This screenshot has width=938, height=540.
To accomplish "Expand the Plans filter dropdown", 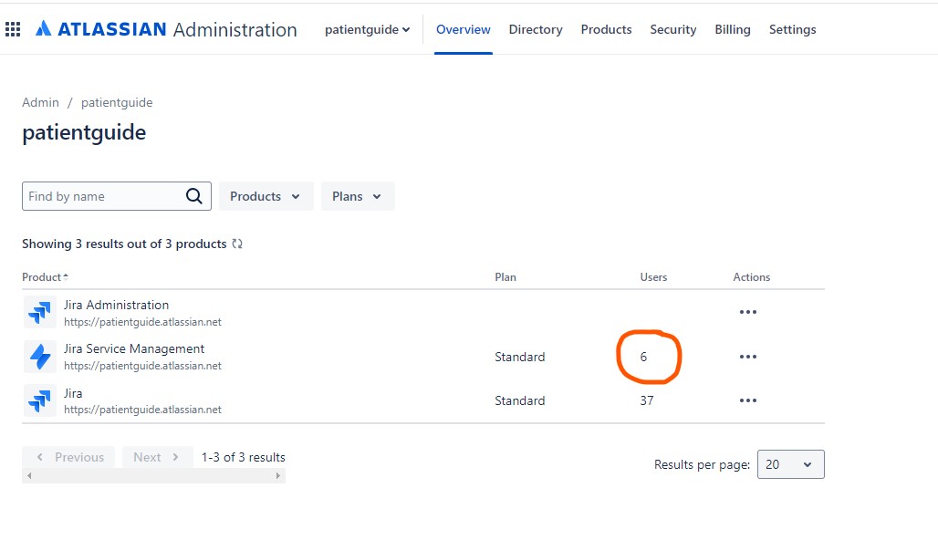I will 357,196.
